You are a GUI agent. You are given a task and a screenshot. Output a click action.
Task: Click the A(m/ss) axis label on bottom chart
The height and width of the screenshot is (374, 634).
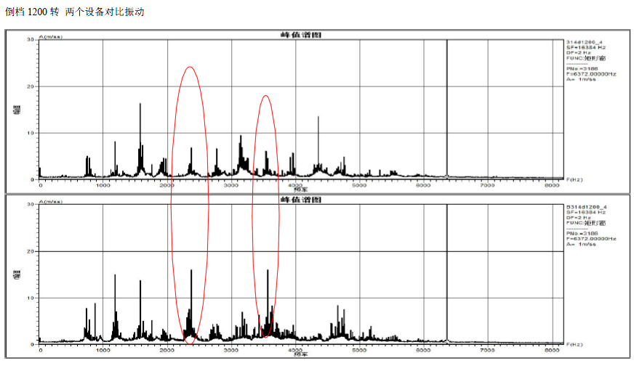(x=51, y=201)
